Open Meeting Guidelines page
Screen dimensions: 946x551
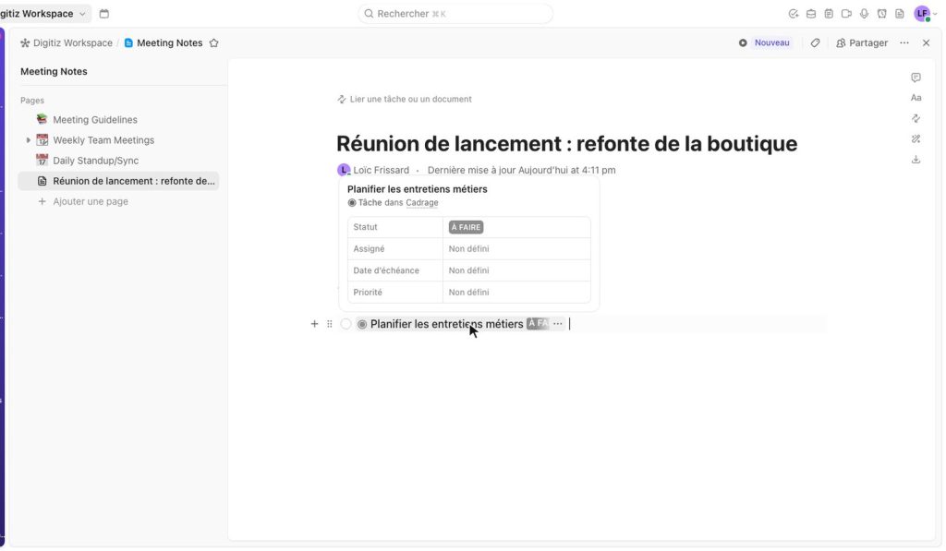point(95,119)
